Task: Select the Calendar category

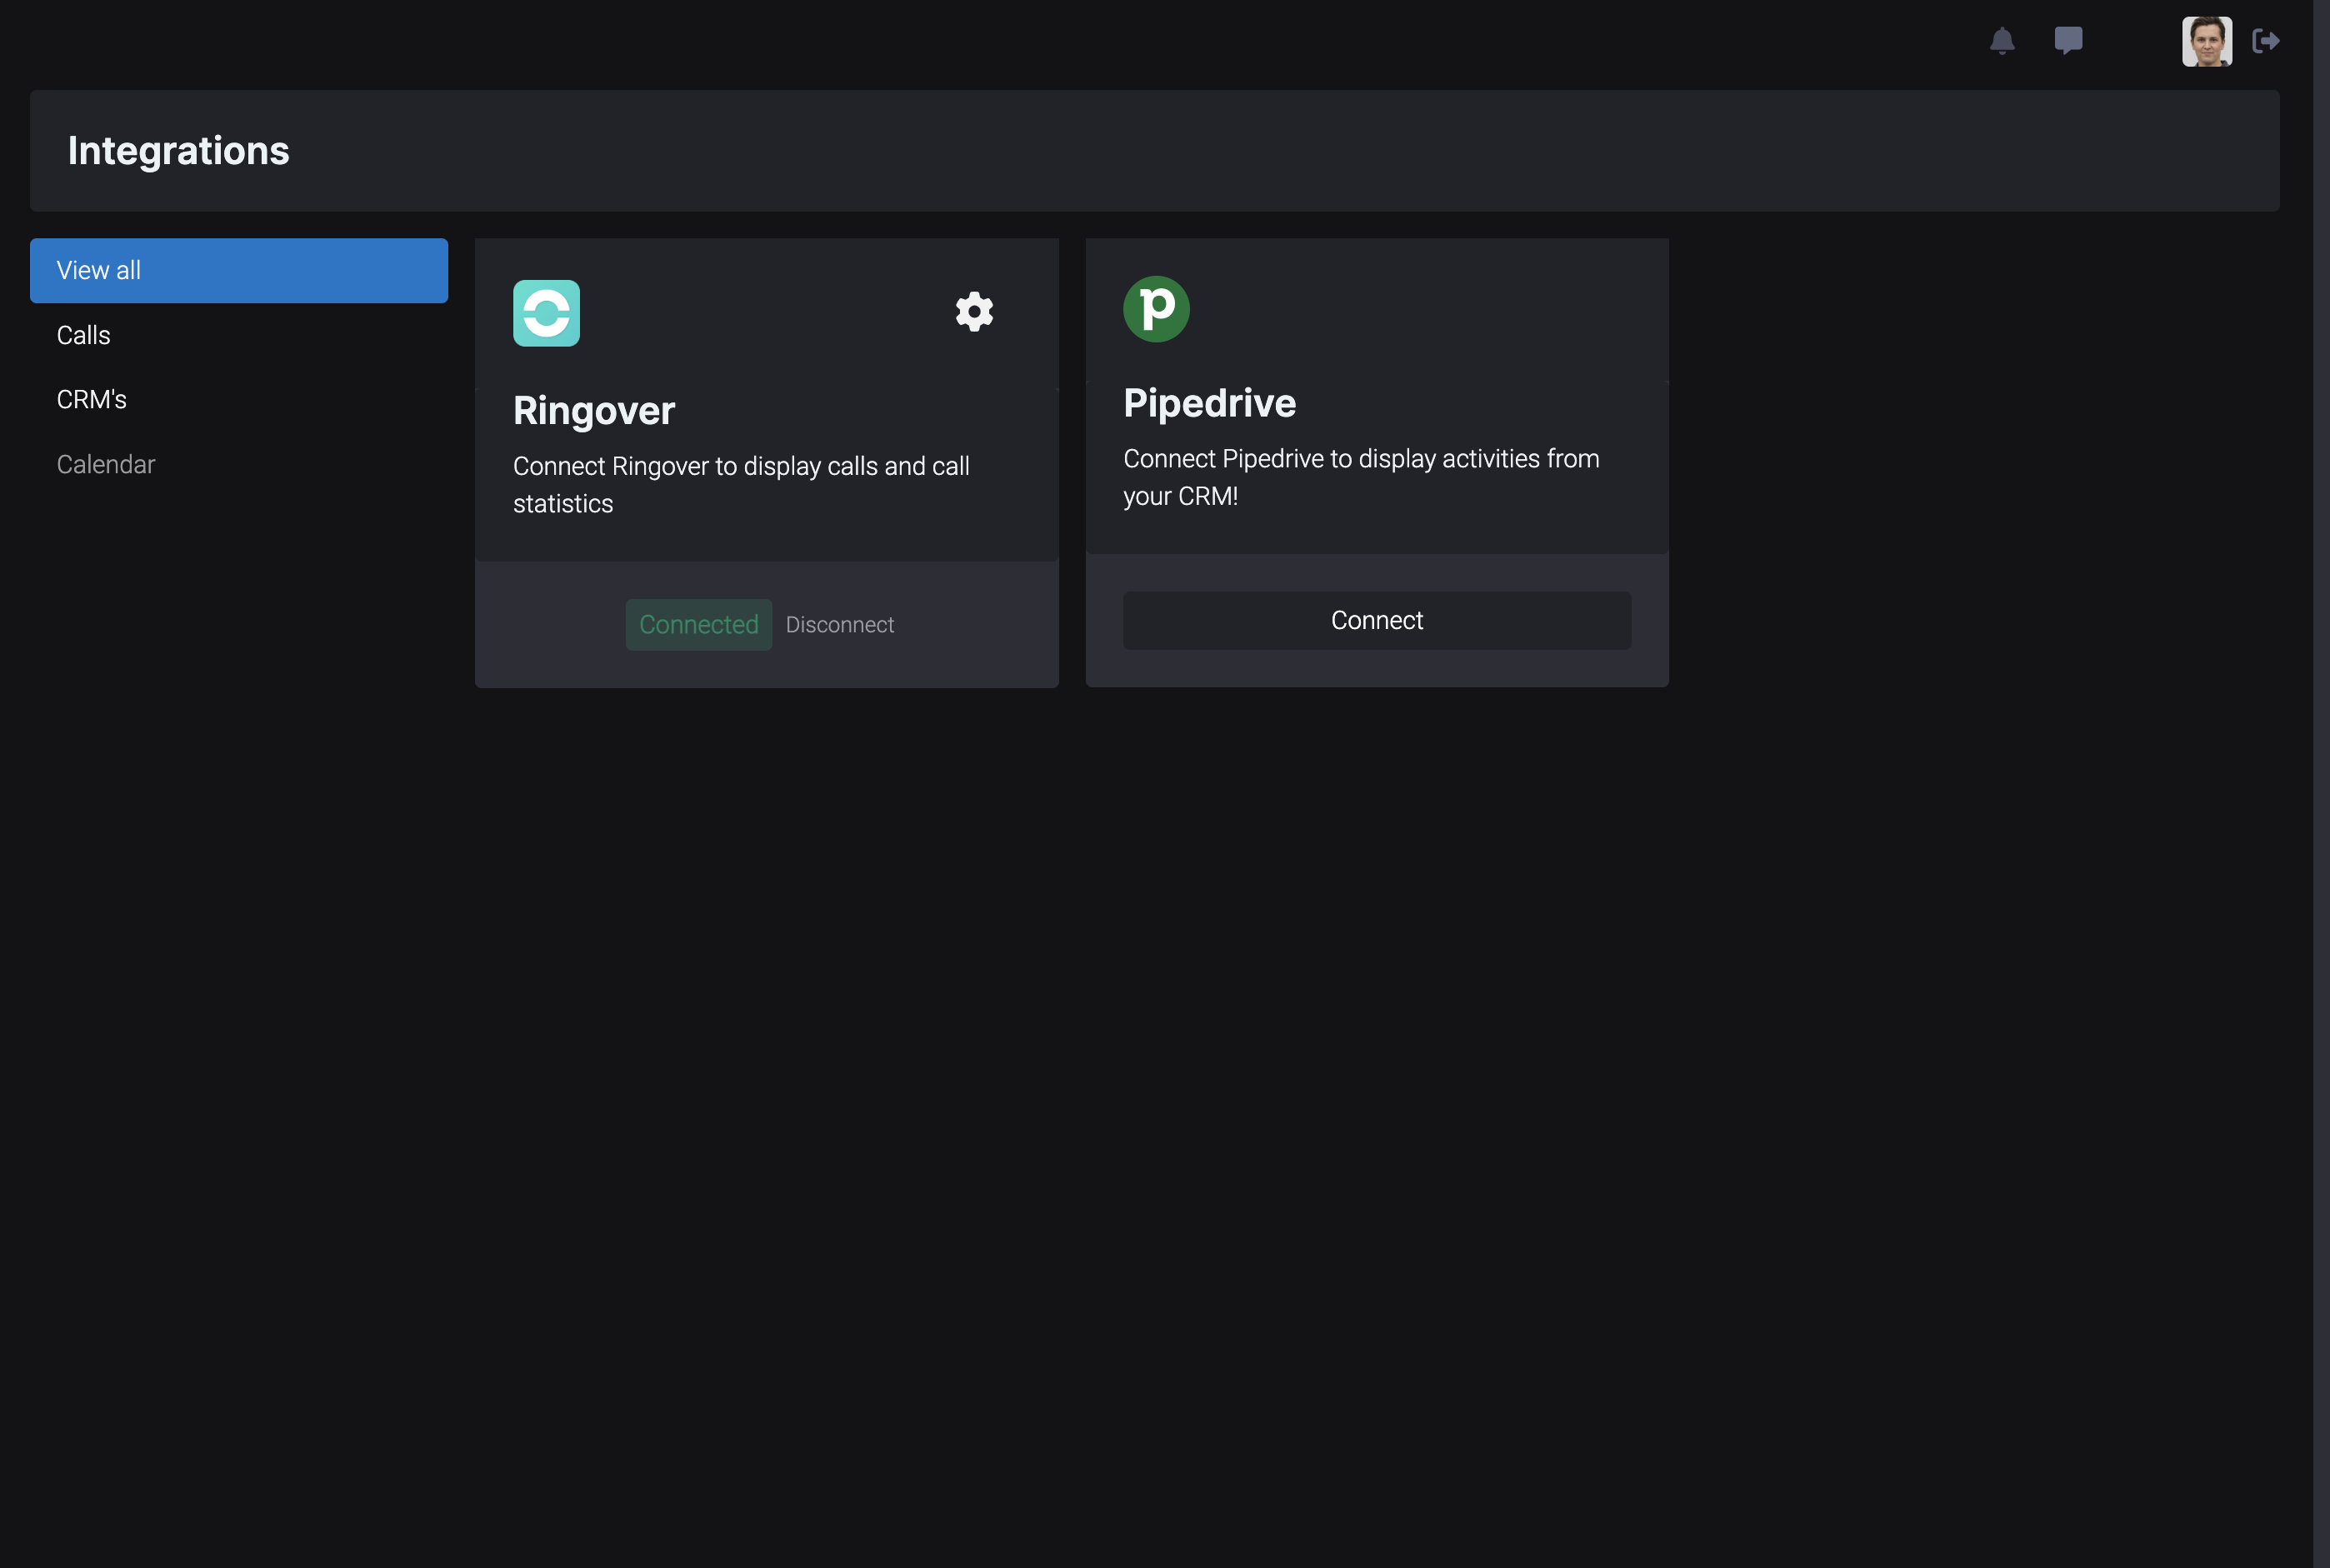Action: point(239,464)
